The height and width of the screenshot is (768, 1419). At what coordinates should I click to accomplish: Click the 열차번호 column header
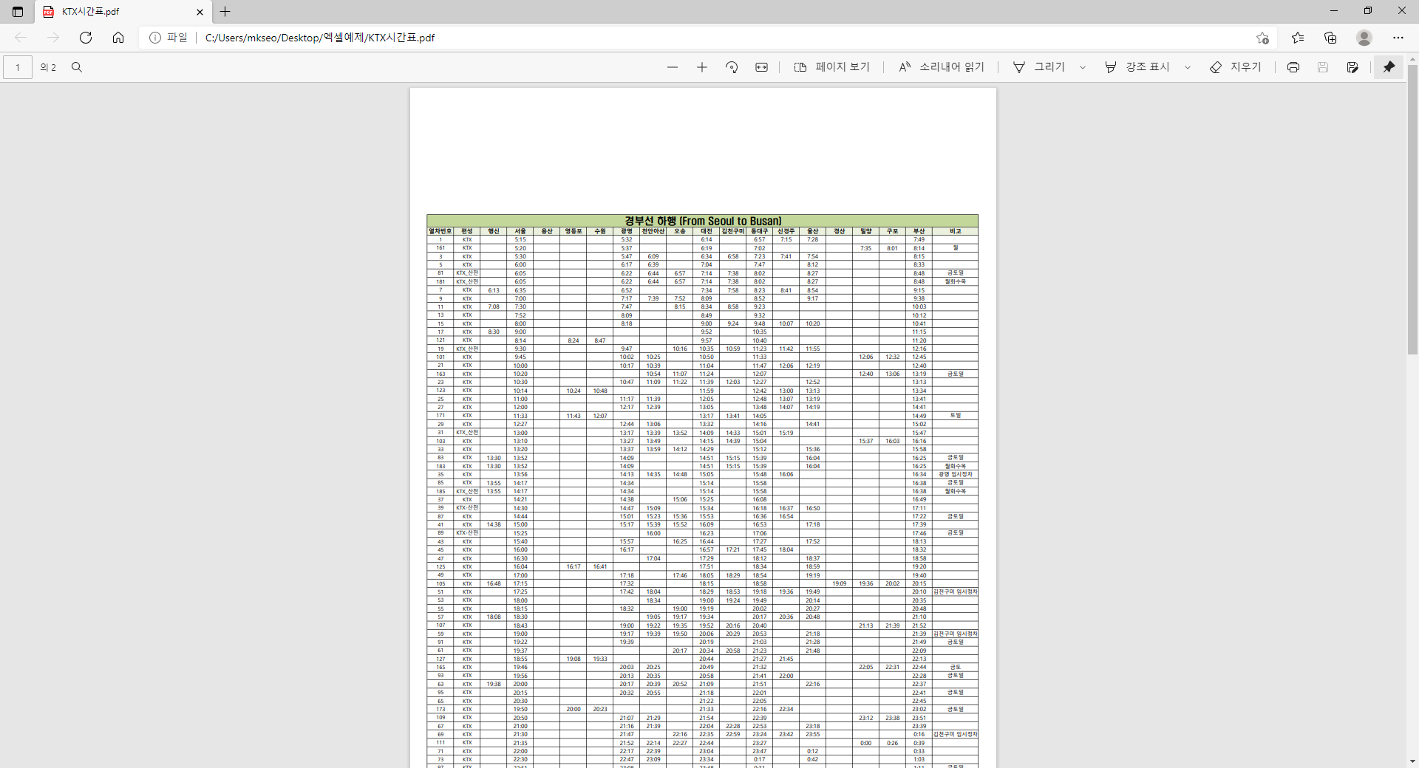(x=440, y=231)
